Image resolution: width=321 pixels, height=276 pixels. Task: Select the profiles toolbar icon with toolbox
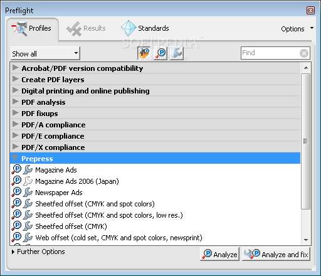pos(144,53)
